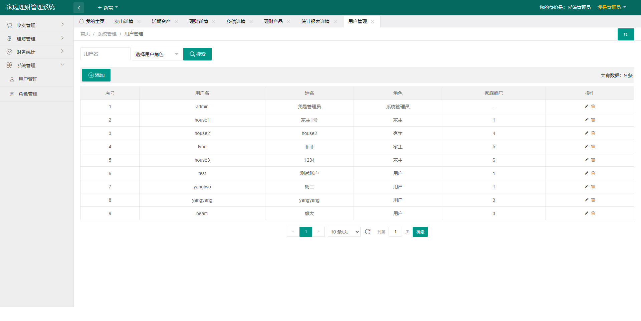Image resolution: width=641 pixels, height=321 pixels.
Task: Close the 支出详情 tab
Action: pos(139,22)
